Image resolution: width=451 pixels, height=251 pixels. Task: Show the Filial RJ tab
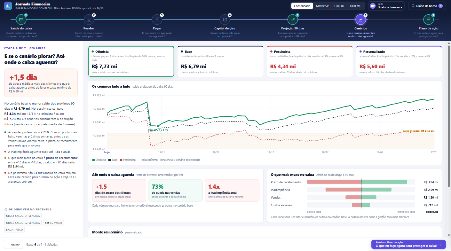(x=339, y=6)
